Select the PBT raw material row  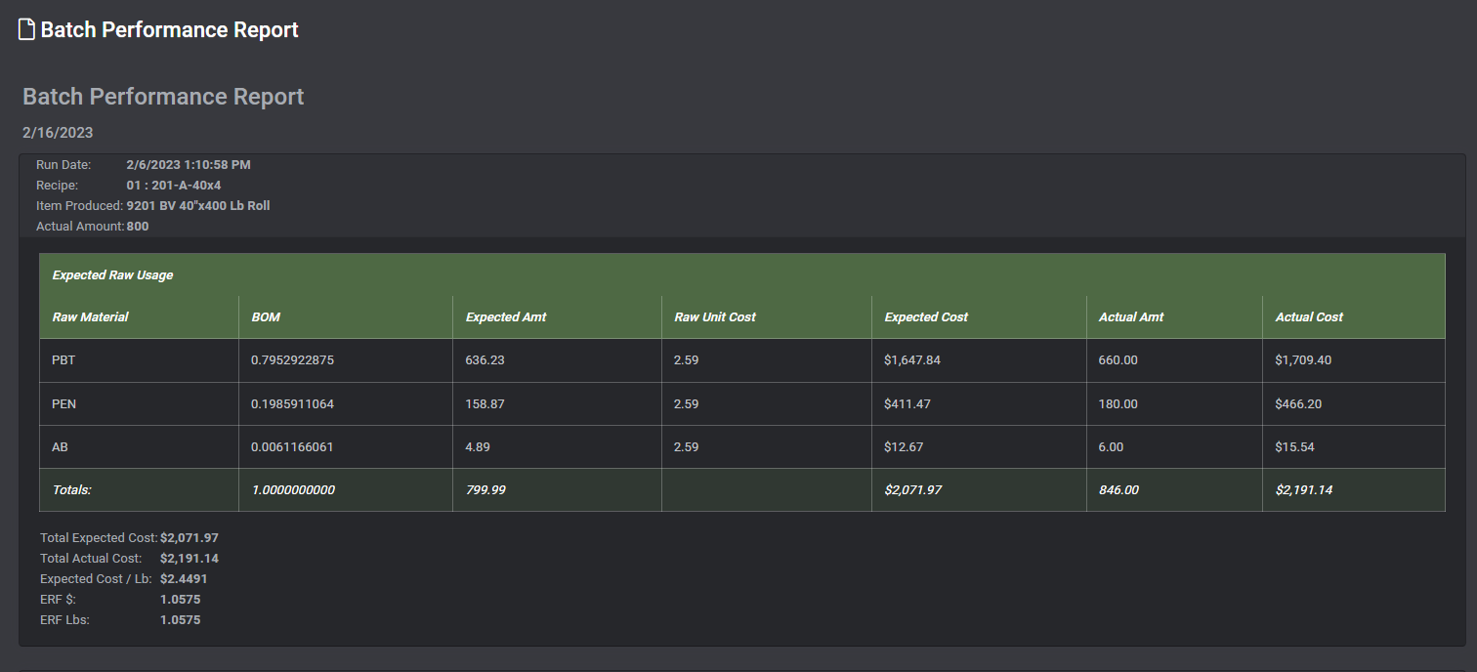point(63,360)
